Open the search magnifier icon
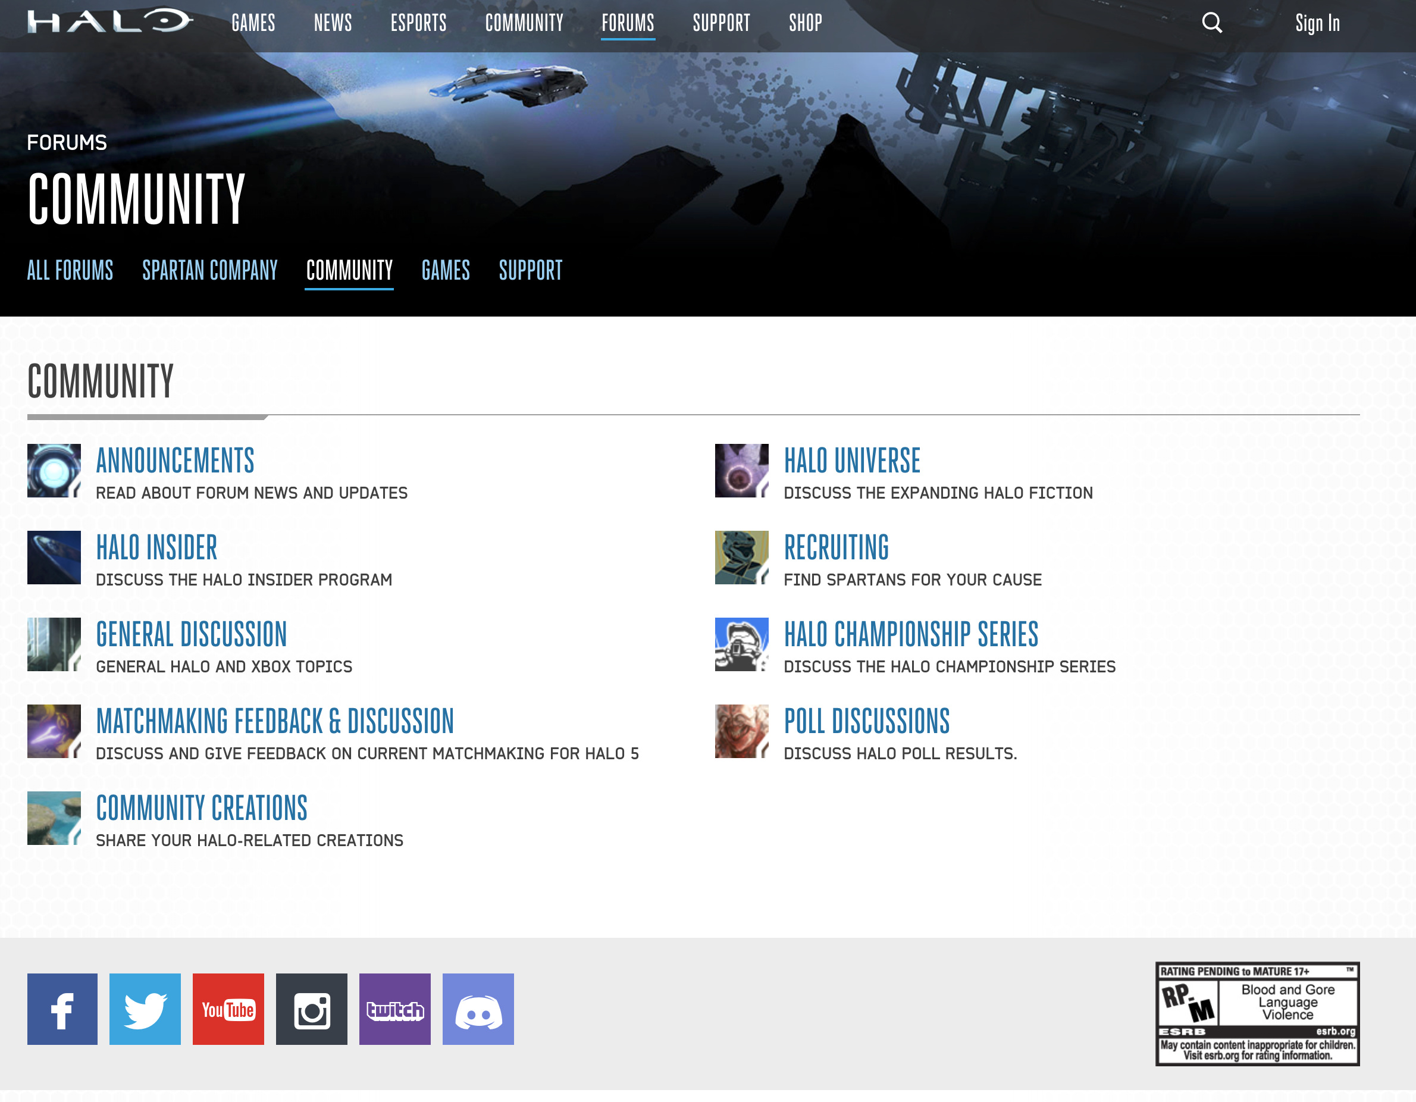 [x=1212, y=23]
